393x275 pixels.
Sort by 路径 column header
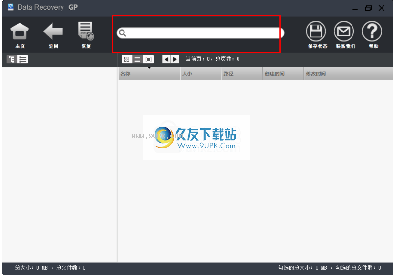pos(242,74)
